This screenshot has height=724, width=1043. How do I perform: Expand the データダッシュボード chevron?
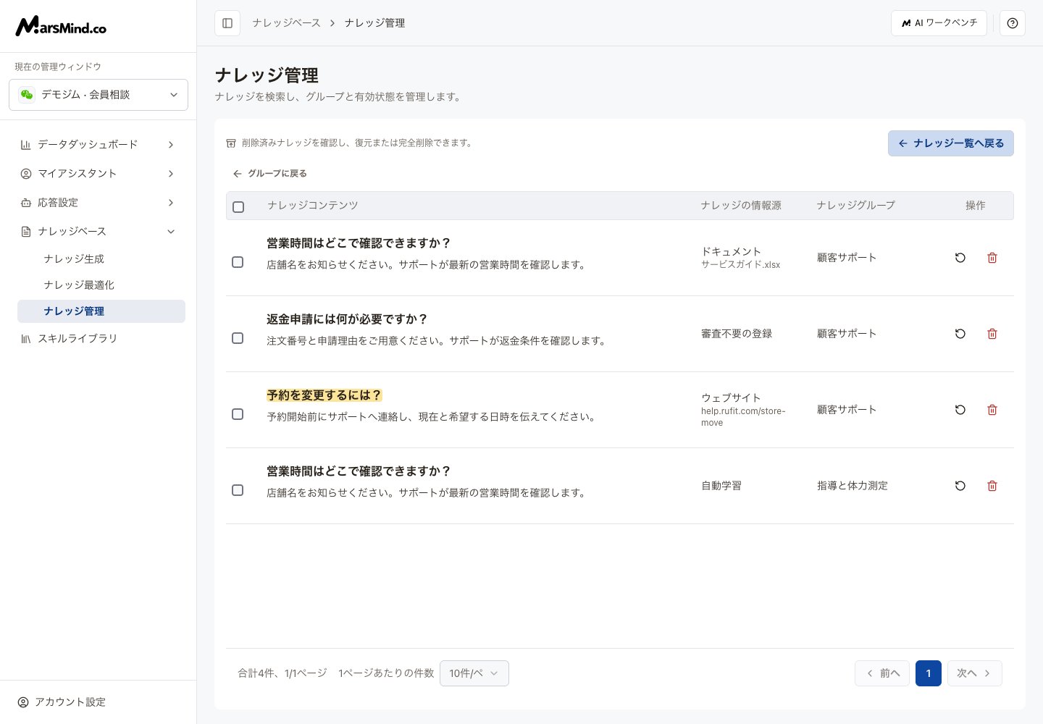(x=171, y=145)
